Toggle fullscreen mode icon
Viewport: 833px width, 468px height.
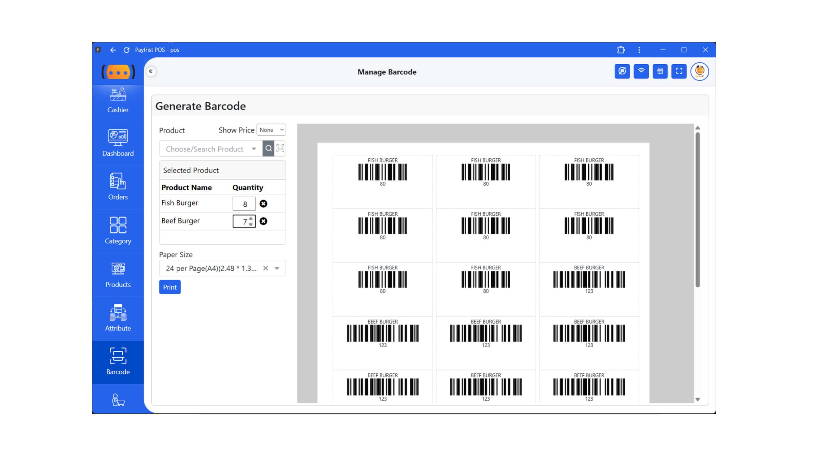679,71
